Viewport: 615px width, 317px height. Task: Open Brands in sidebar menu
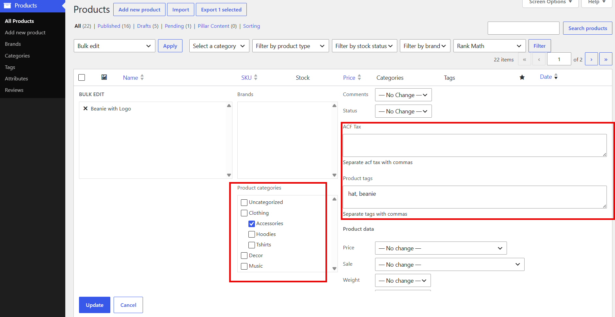13,44
